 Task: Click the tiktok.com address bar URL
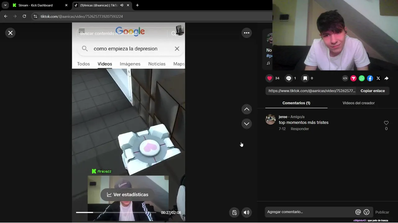[82, 16]
